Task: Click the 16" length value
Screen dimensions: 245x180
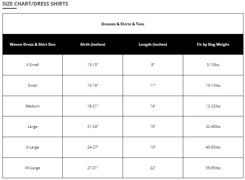Action: pyautogui.click(x=153, y=127)
